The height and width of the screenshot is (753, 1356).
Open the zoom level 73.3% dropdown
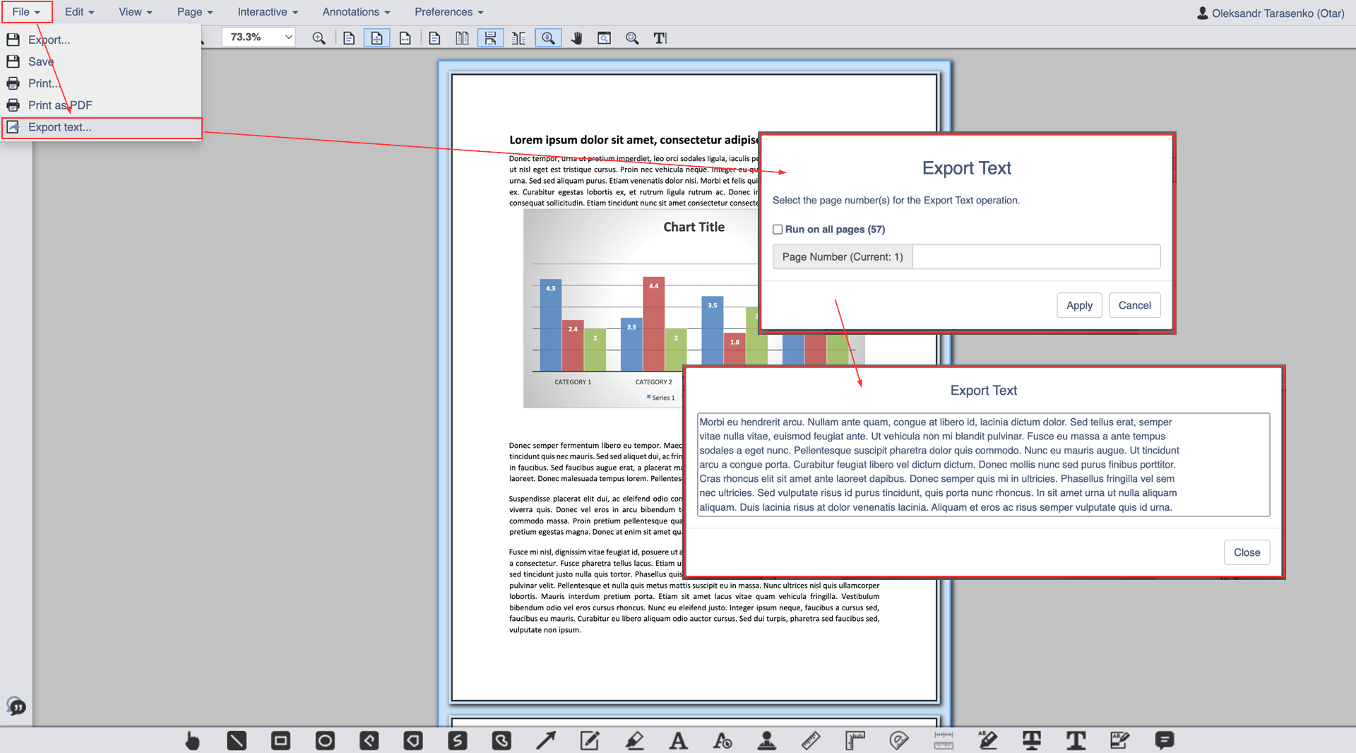[259, 37]
